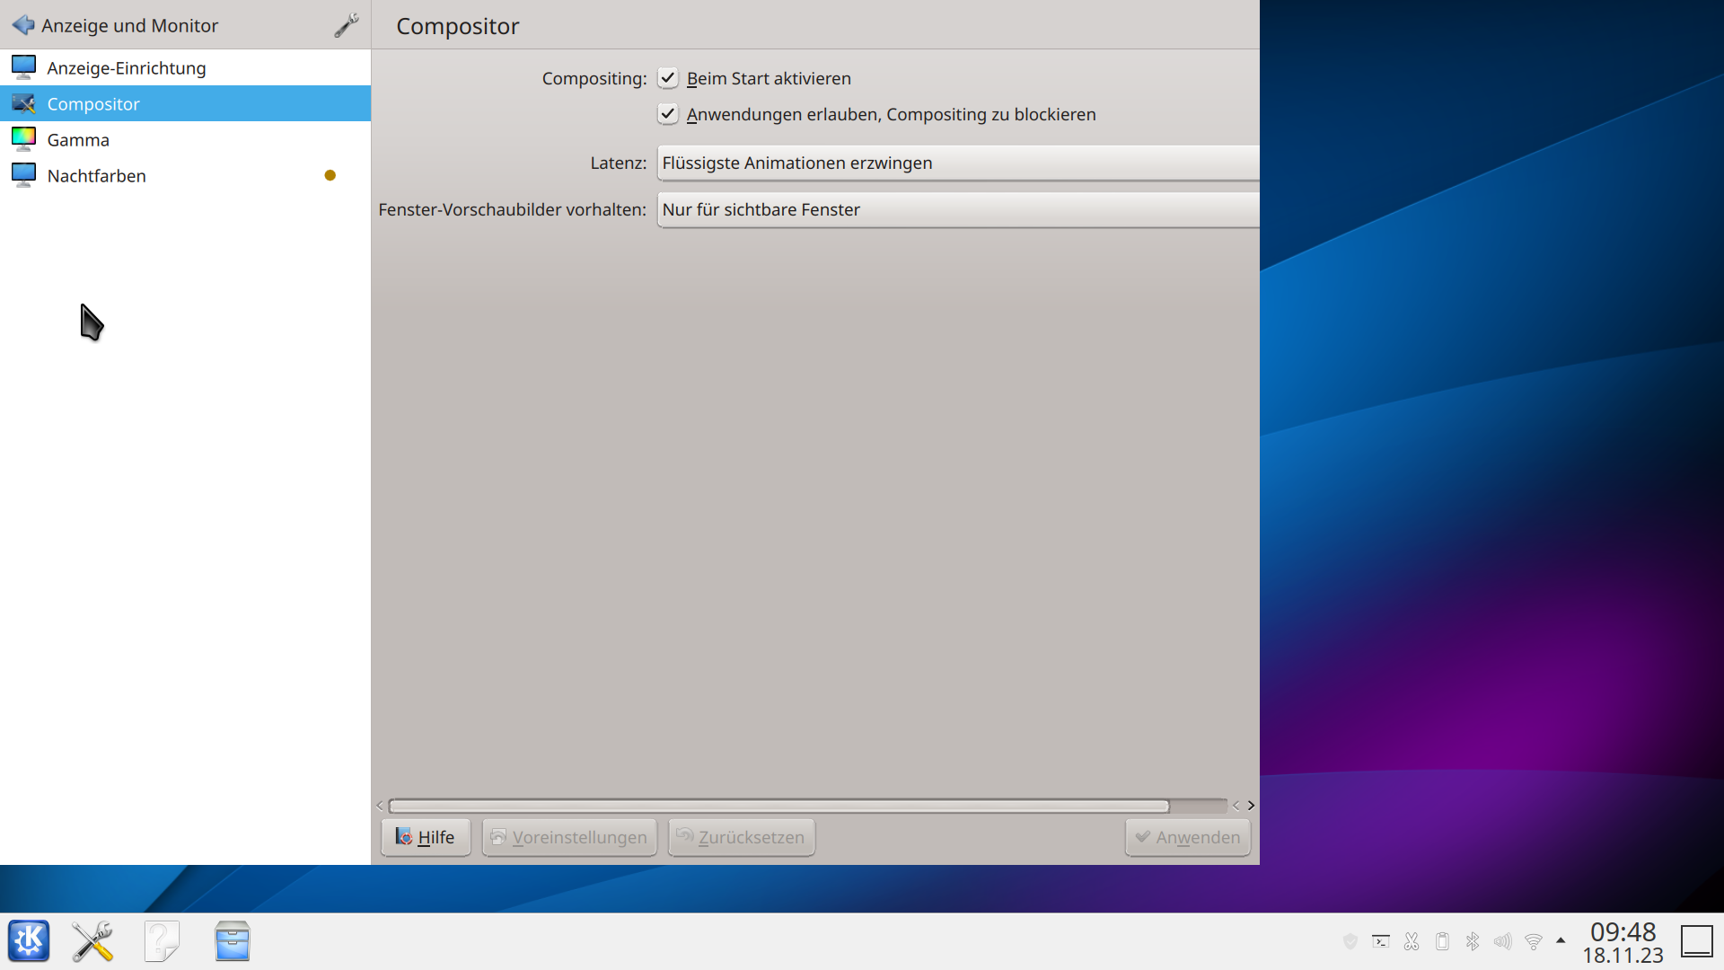Viewport: 1724px width, 970px height.
Task: Expand the hidden system tray icons
Action: (1560, 940)
